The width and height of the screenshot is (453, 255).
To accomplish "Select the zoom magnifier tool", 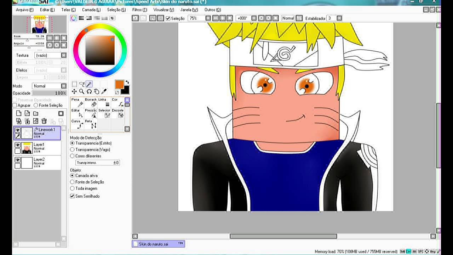I will (82, 91).
